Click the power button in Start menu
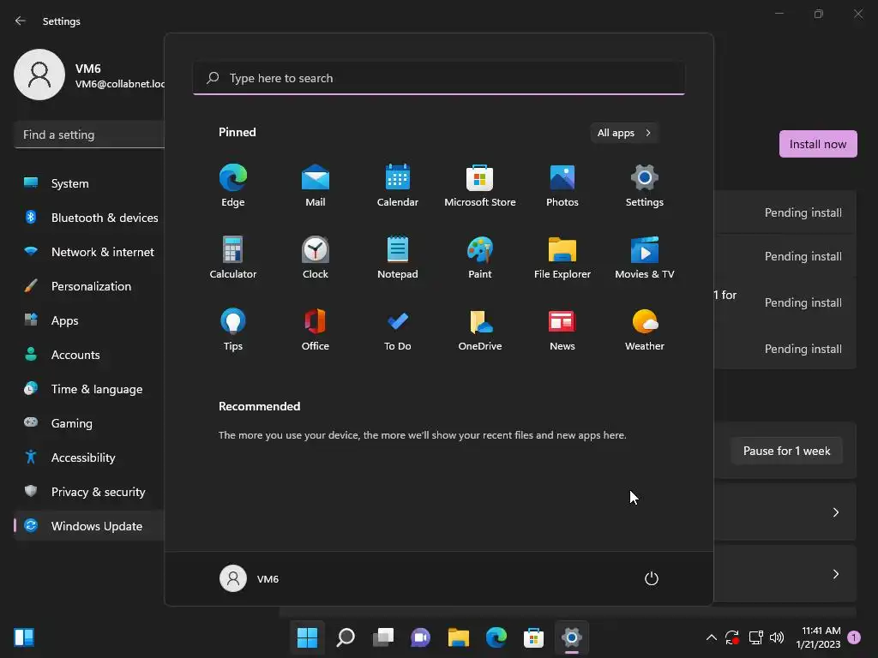This screenshot has width=878, height=658. point(652,578)
